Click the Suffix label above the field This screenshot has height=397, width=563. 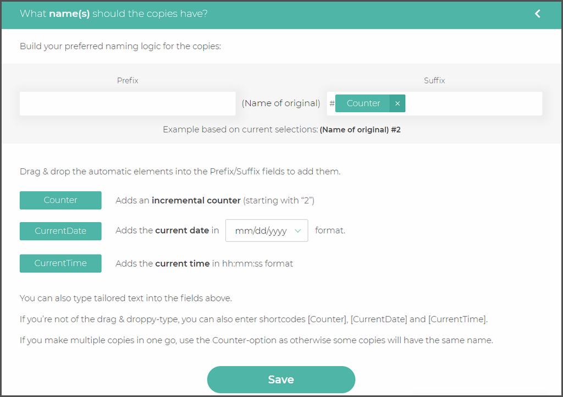[x=434, y=80]
